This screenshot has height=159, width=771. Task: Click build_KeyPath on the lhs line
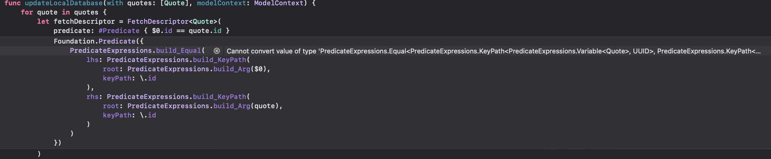219,60
